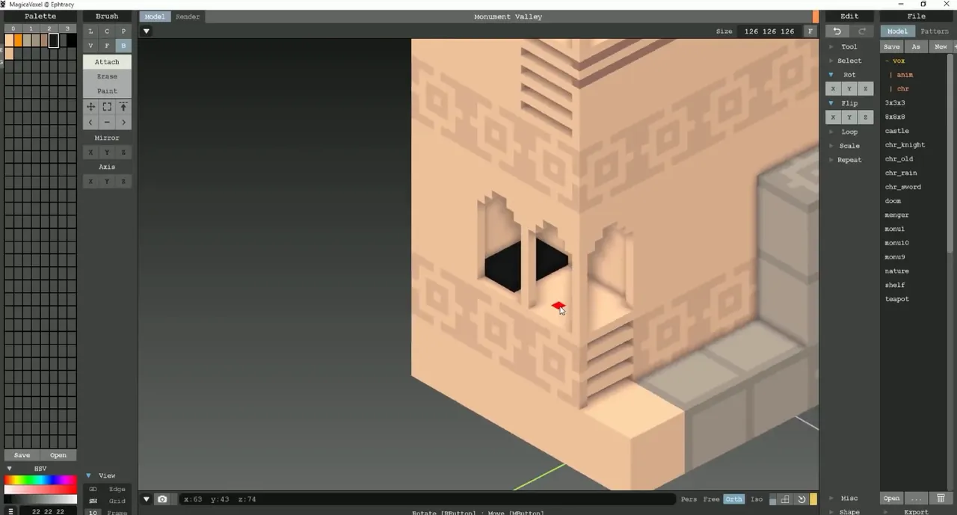Click the minus icon in Brush panel
Viewport: 957px width, 515px height.
107,123
